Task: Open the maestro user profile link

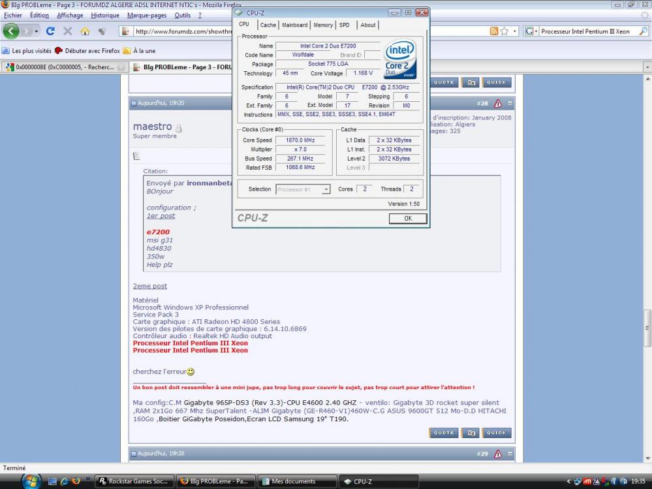Action: pyautogui.click(x=152, y=127)
